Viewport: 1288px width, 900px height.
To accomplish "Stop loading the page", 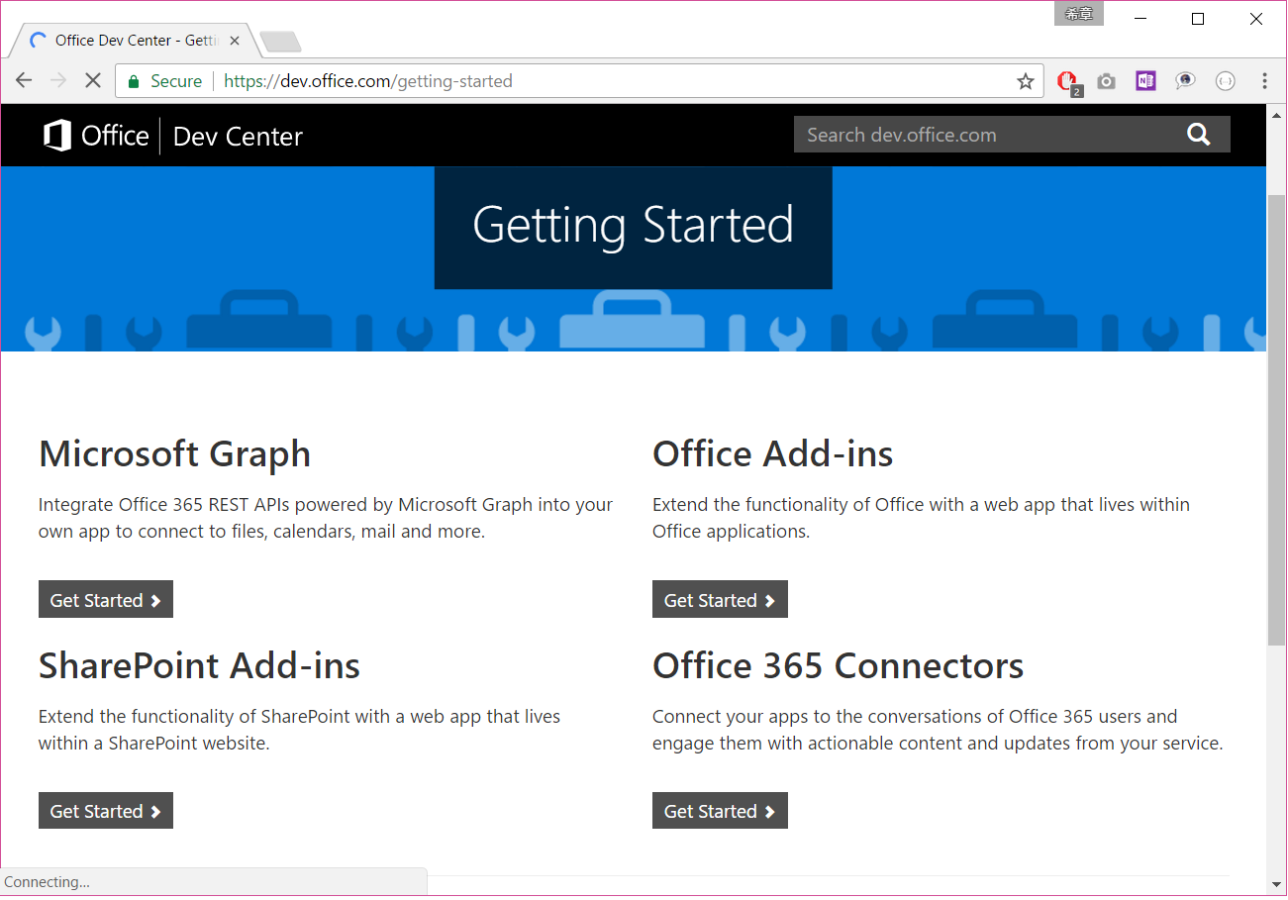I will point(92,80).
